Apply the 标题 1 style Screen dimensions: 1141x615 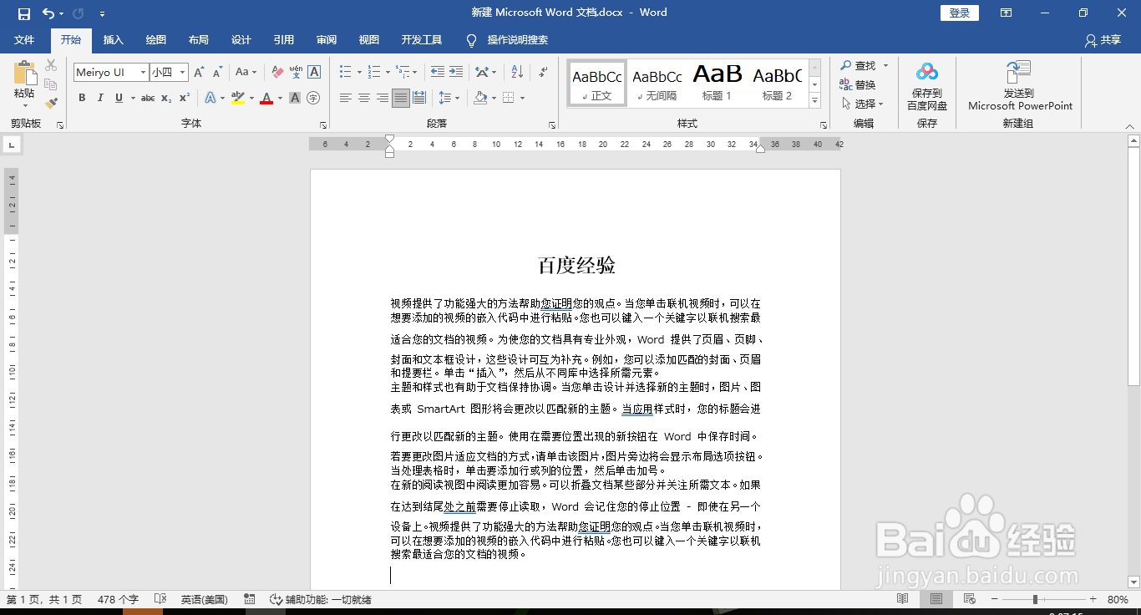tap(717, 83)
